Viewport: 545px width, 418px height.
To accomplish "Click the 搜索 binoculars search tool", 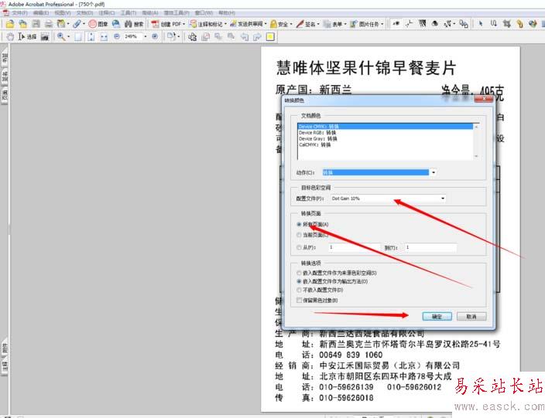I will pos(134,24).
